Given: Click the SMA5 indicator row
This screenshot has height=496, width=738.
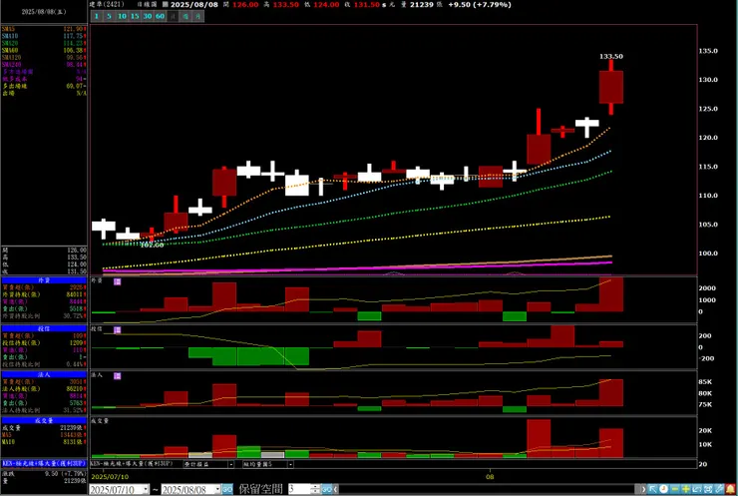Looking at the screenshot, I should click(44, 29).
